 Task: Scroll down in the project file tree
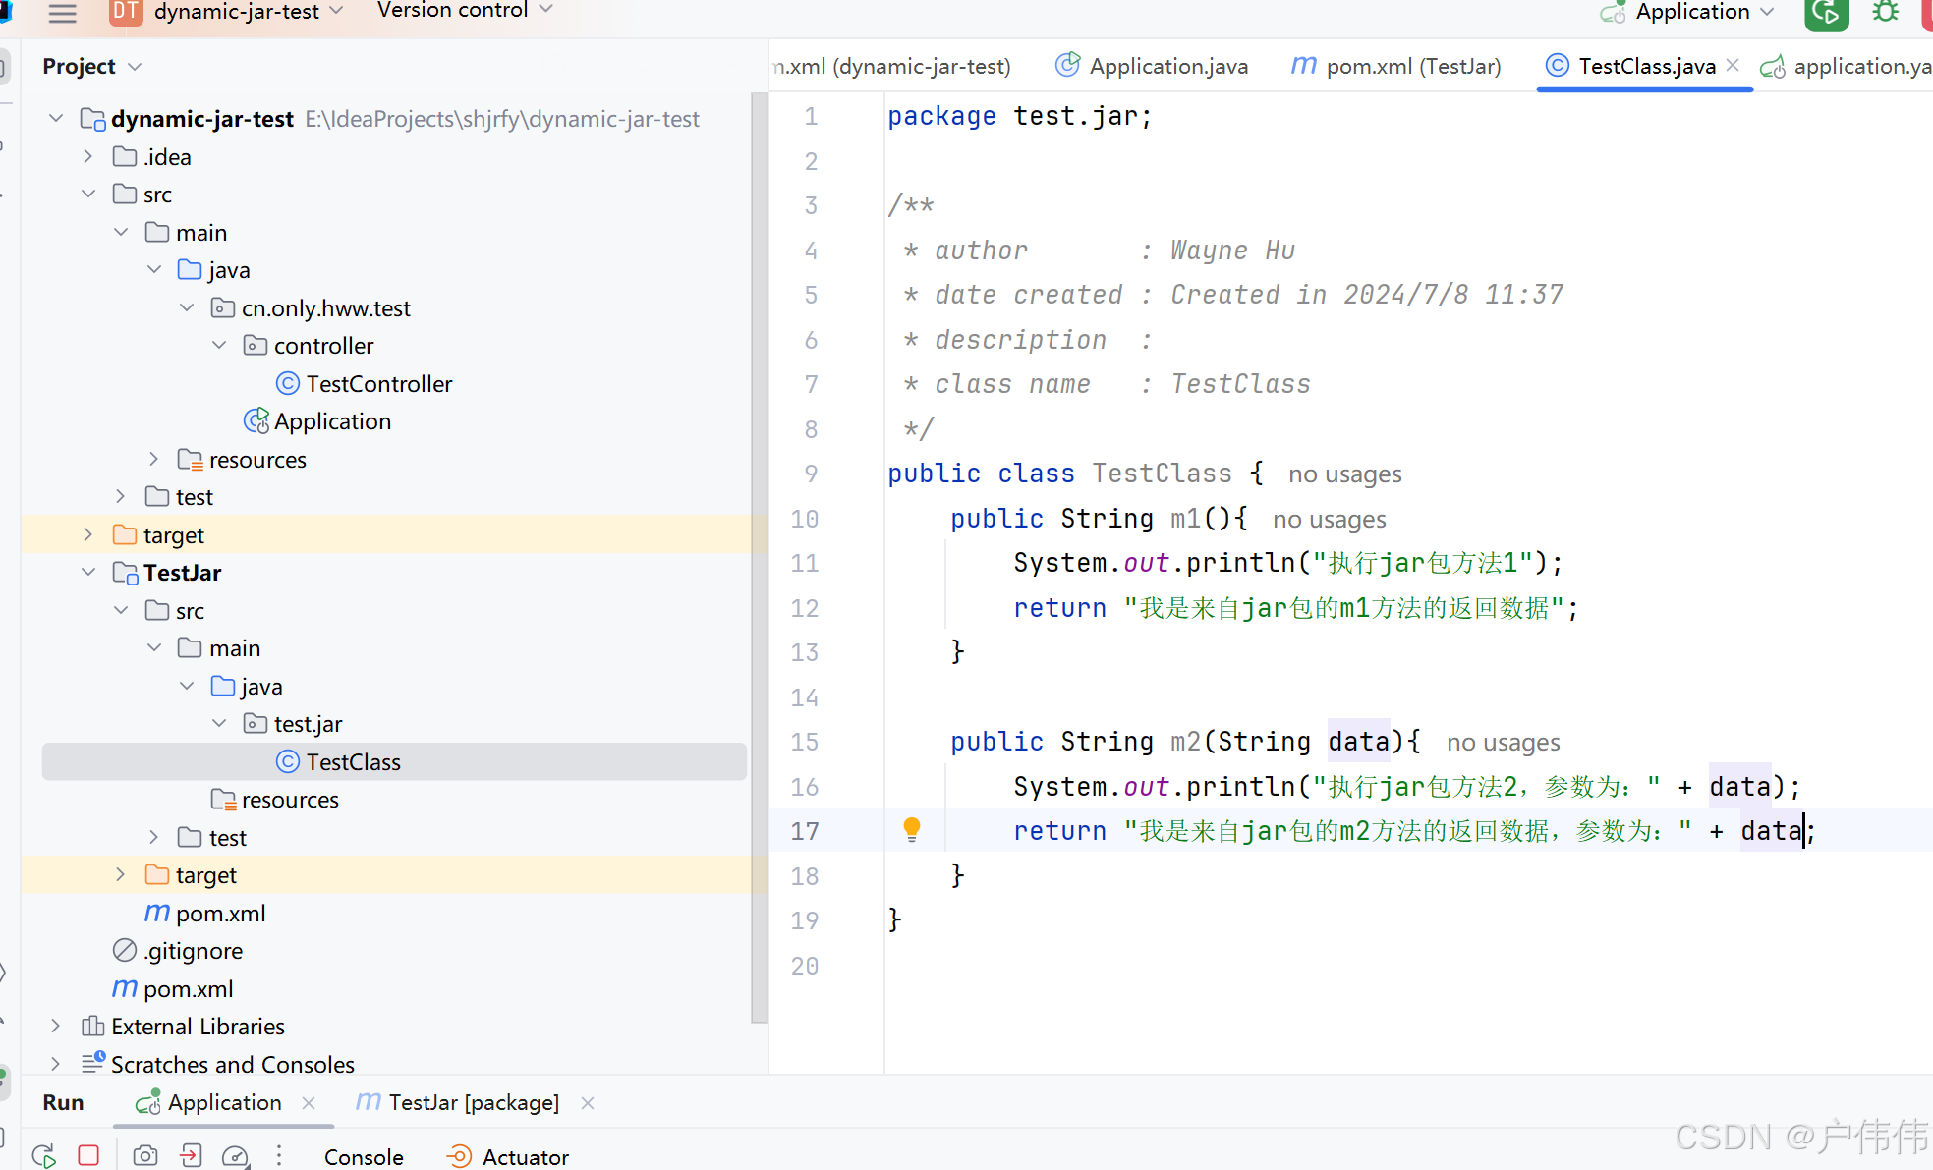(x=758, y=1048)
